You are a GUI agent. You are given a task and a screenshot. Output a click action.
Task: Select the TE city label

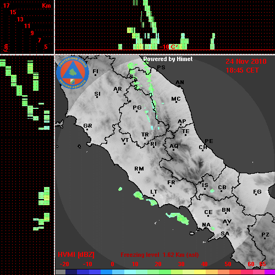pyautogui.click(x=186, y=131)
